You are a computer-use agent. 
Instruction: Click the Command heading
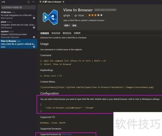pyautogui.click(x=46, y=55)
